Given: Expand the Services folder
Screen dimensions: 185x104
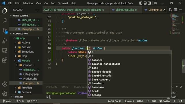Looking at the screenshot, I should coord(15,92).
